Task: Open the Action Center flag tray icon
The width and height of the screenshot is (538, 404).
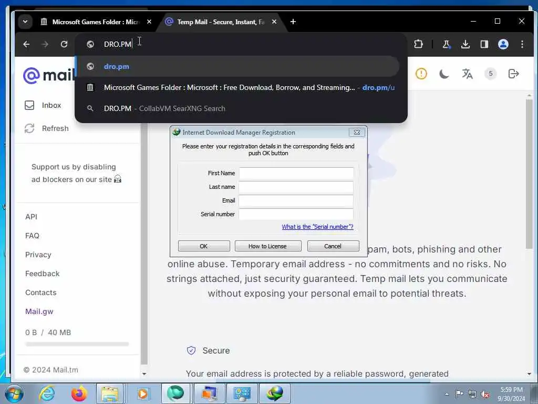Action: click(x=459, y=393)
